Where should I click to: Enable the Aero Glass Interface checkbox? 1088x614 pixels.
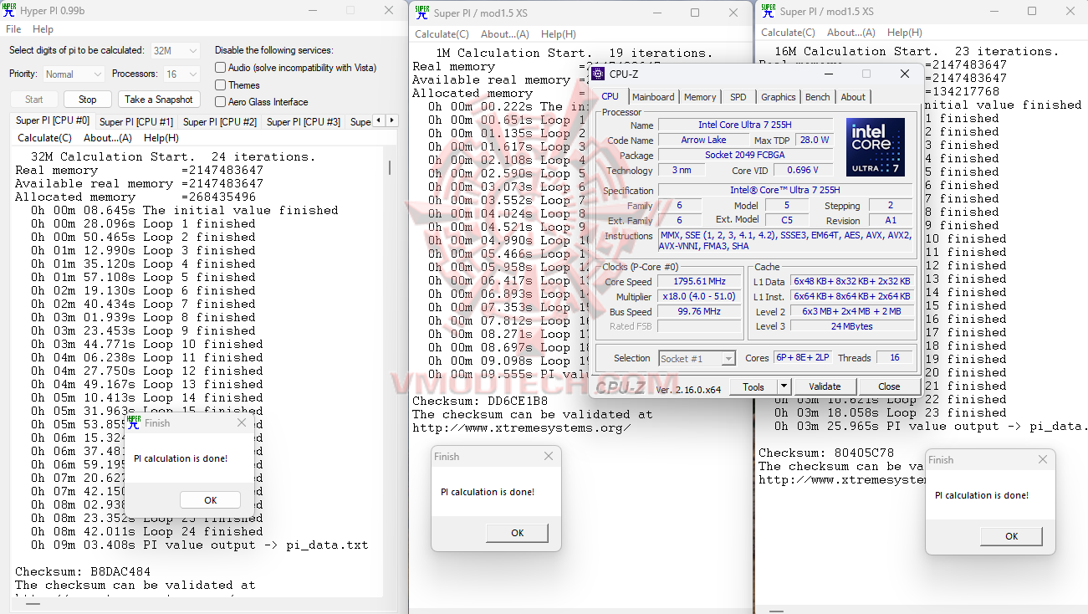[218, 102]
